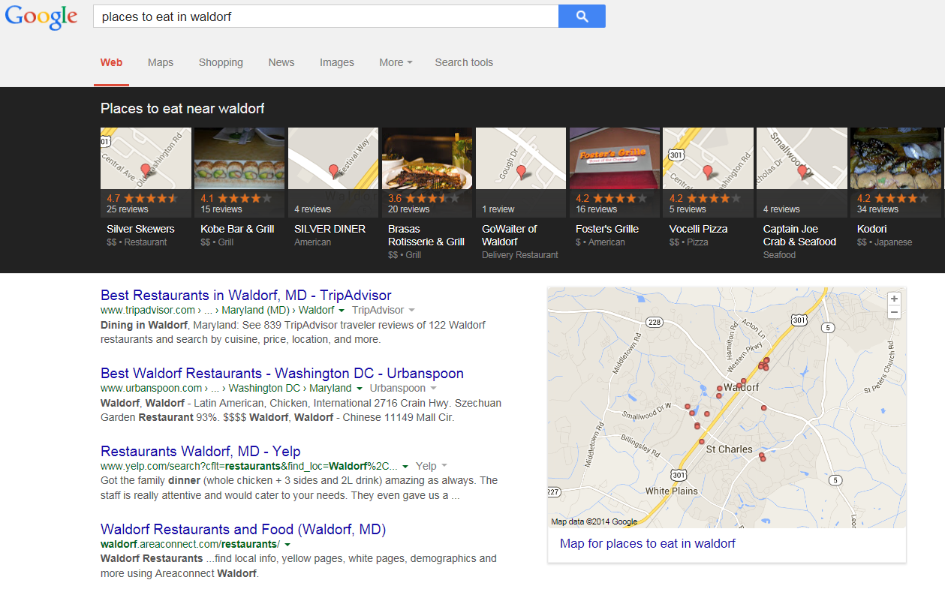The width and height of the screenshot is (945, 595).
Task: Click Vocelli Pizza name
Action: 699,229
